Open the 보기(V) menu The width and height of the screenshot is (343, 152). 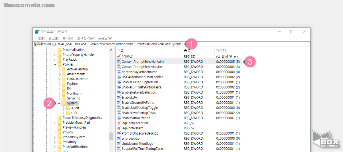tap(68, 38)
